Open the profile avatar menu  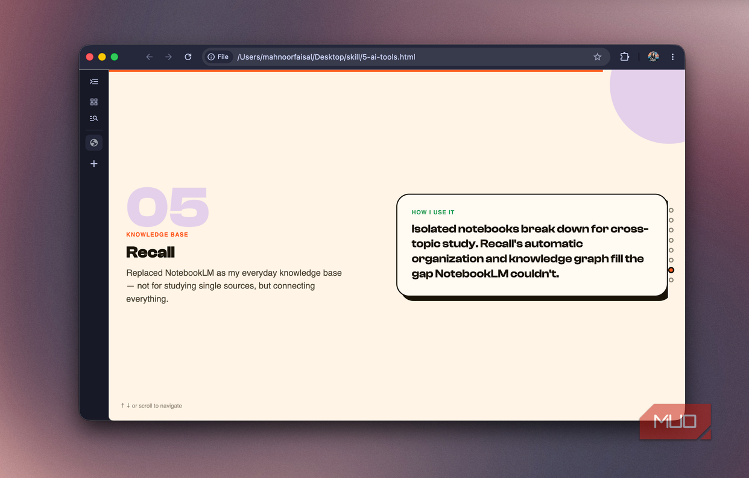pos(653,57)
